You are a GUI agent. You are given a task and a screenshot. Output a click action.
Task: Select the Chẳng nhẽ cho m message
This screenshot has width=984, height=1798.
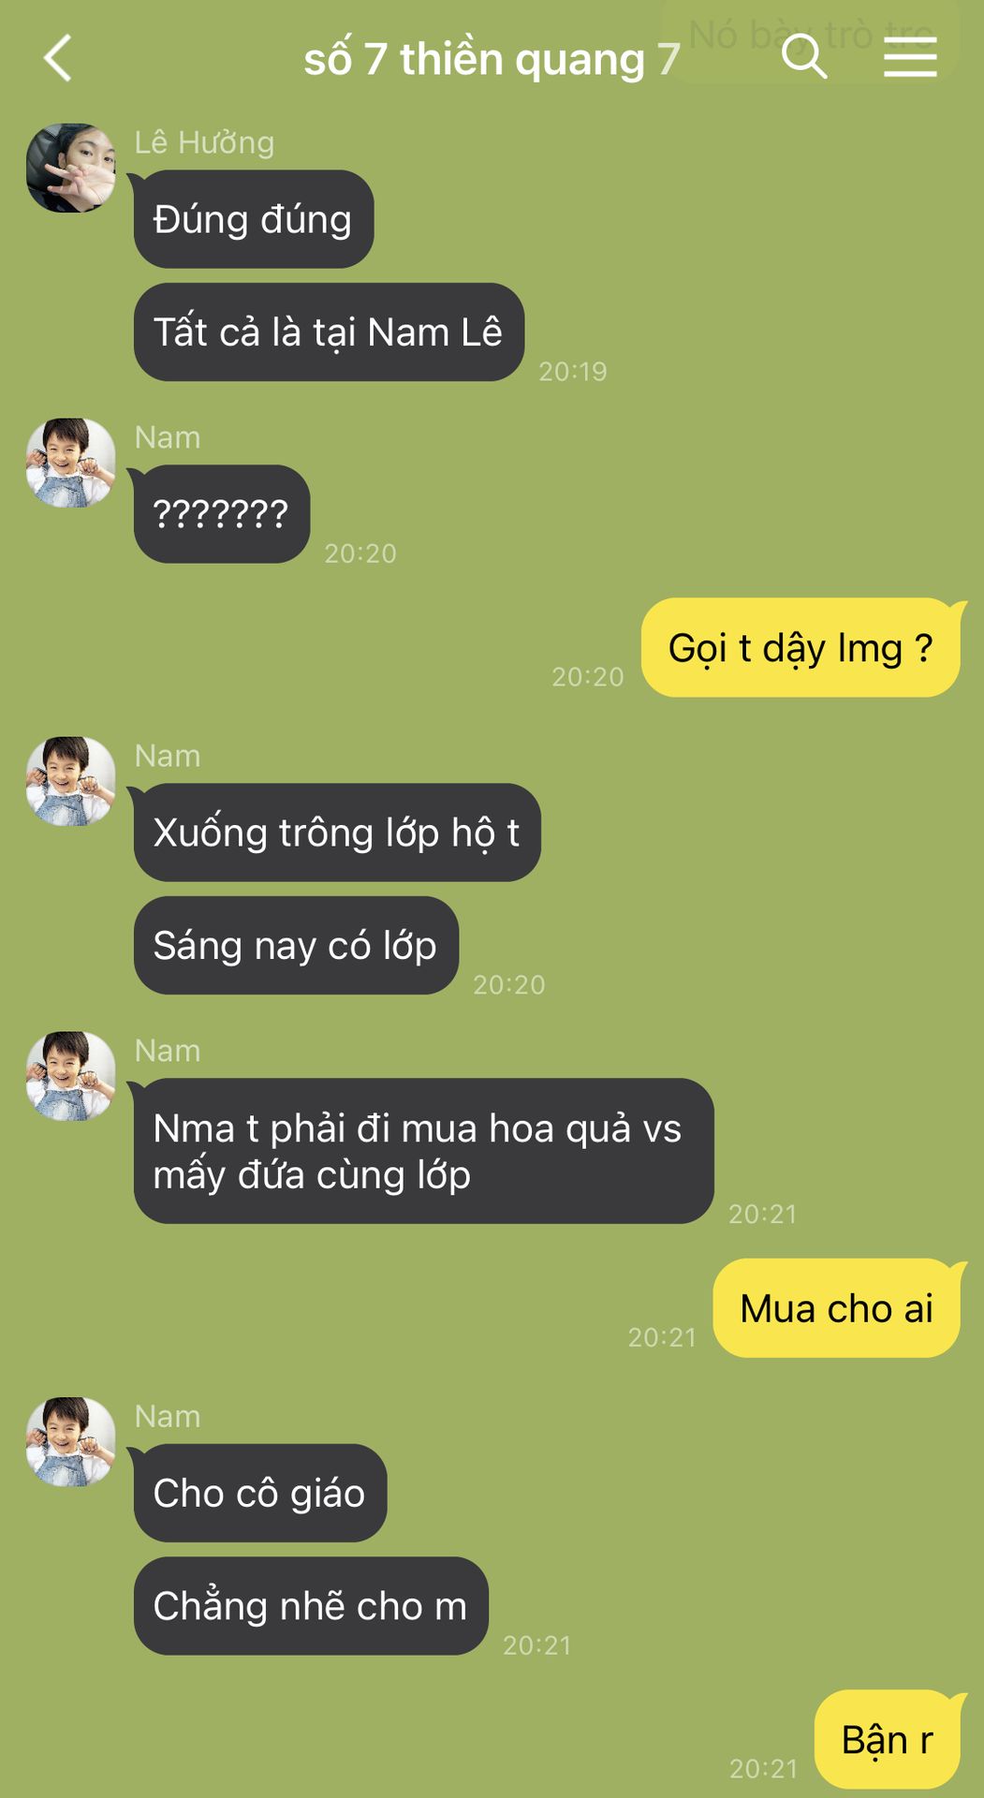pos(311,1606)
